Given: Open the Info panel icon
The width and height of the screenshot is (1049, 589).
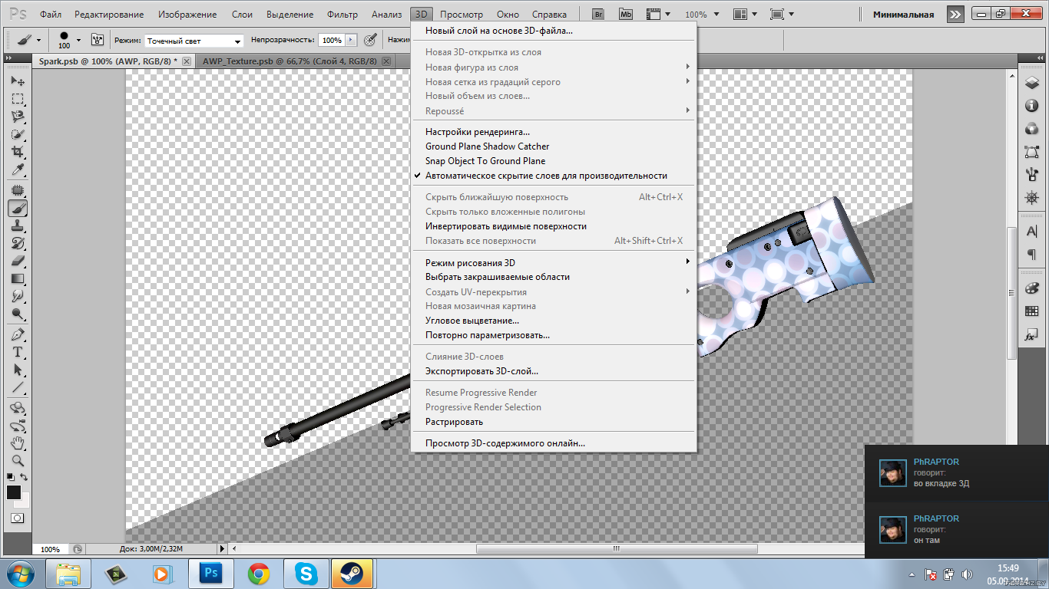Looking at the screenshot, I should [x=1031, y=106].
